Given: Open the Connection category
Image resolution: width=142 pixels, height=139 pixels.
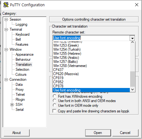Looking at the screenshot, I should [18, 80].
